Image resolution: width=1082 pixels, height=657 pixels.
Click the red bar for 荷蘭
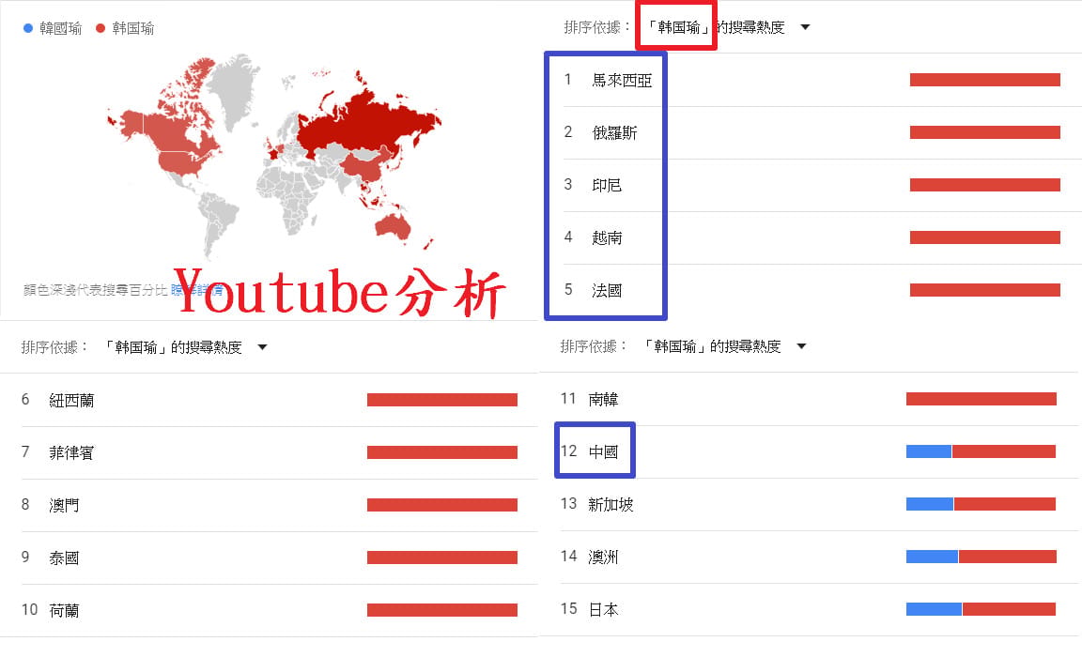tap(441, 610)
